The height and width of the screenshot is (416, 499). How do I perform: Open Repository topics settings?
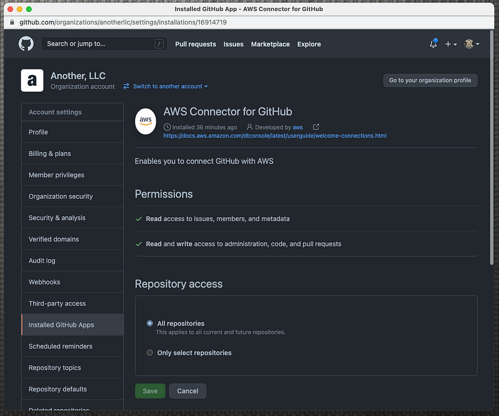[72, 368]
